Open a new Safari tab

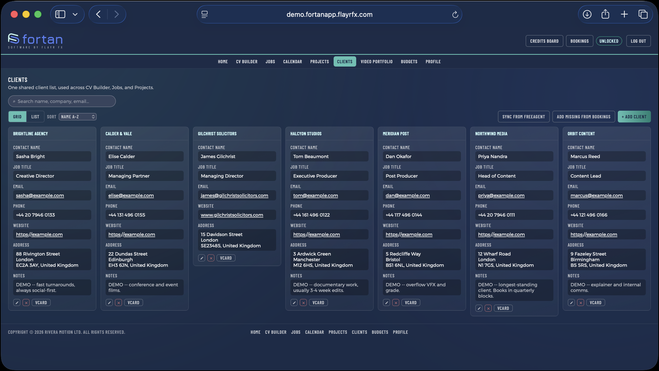624,14
